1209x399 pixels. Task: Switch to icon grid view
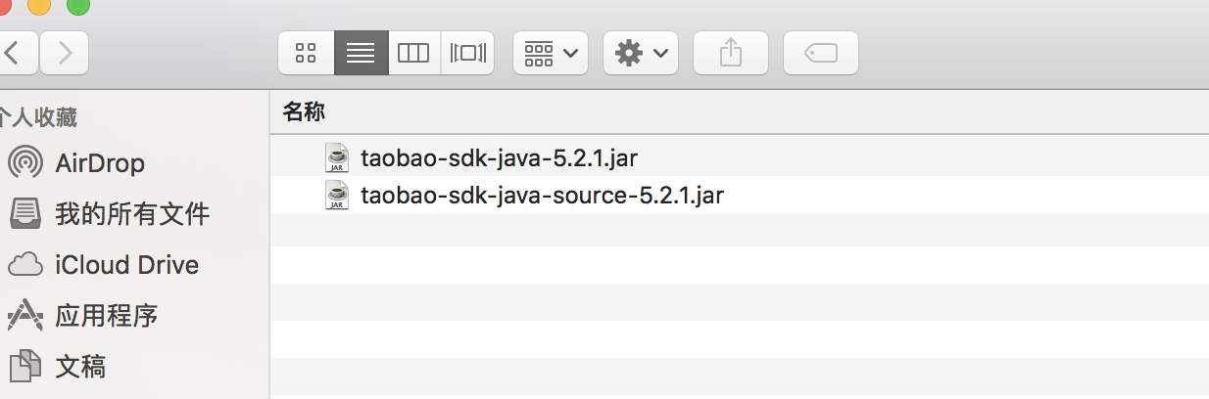coord(306,53)
